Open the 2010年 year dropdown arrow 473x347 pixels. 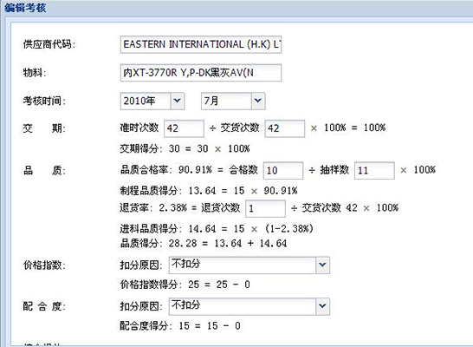178,101
